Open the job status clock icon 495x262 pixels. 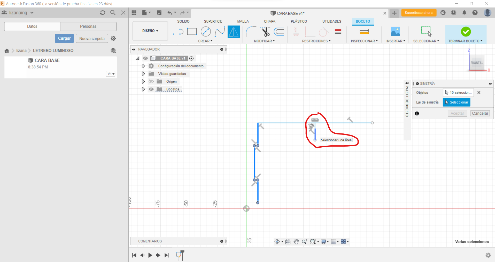point(454,13)
